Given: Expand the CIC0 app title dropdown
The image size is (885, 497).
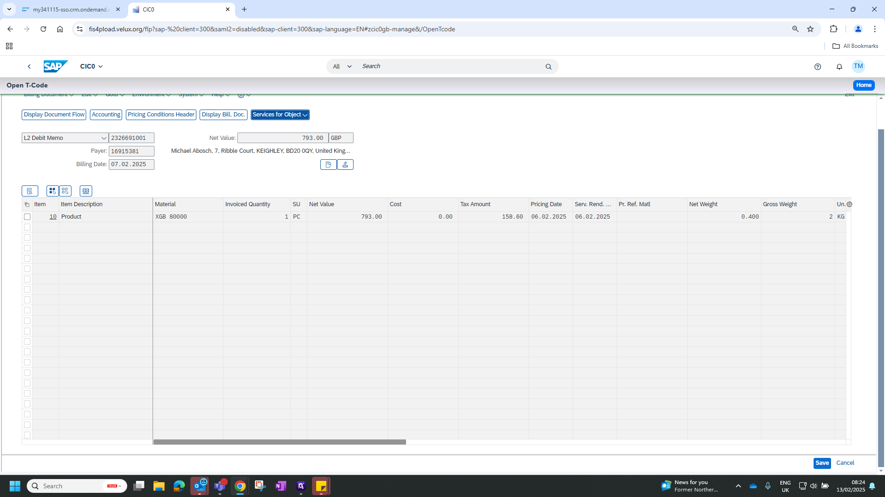Looking at the screenshot, I should point(91,66).
